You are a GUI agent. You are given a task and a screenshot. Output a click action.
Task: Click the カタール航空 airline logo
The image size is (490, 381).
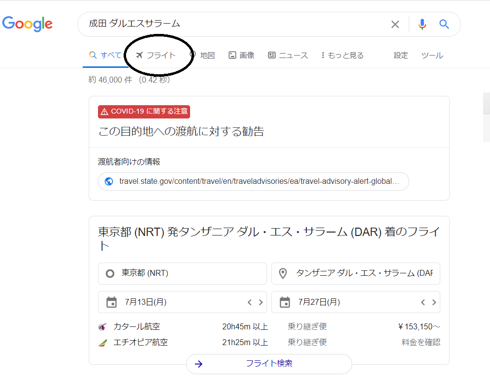point(102,327)
